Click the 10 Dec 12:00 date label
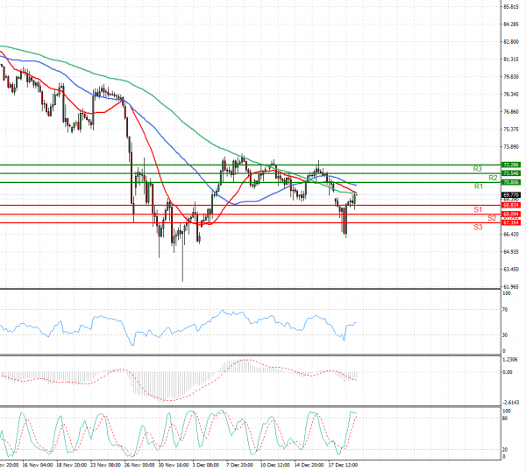 tap(275, 465)
